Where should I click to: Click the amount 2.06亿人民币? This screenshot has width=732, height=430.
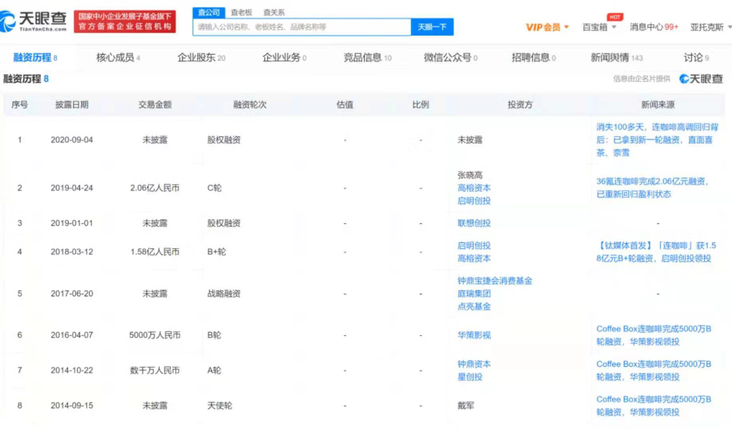pos(155,188)
